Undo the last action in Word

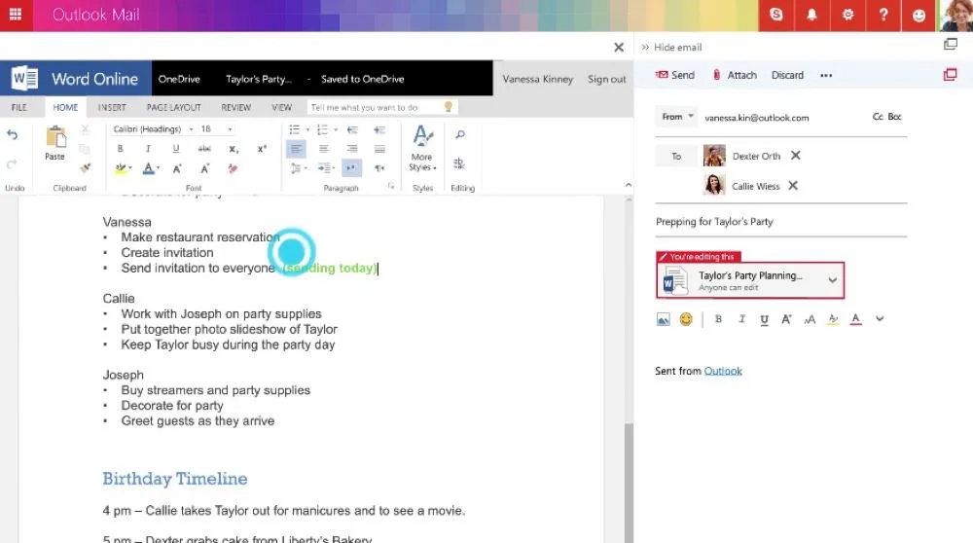(13, 134)
